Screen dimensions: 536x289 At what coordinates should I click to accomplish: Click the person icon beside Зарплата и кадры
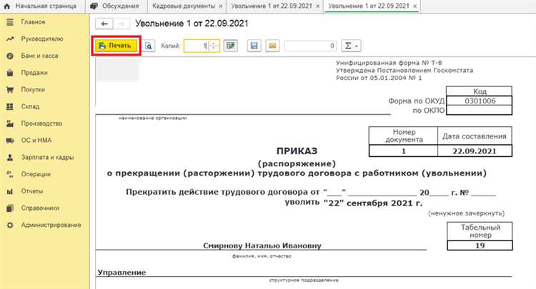10,157
